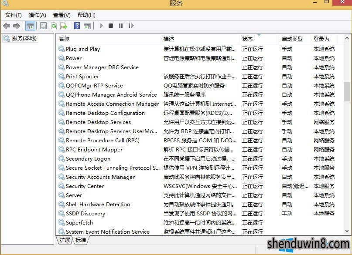Image resolution: width=352 pixels, height=255 pixels.
Task: Select the System Event Notification Service row
Action: 200,232
